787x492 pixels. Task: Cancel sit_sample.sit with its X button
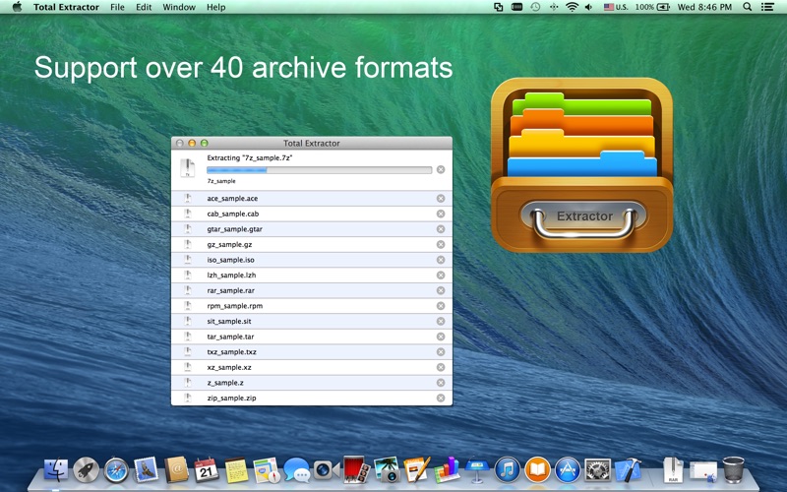(441, 322)
